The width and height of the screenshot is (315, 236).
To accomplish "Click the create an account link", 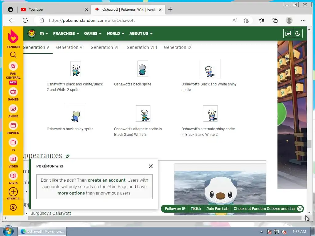I will click(x=106, y=180).
